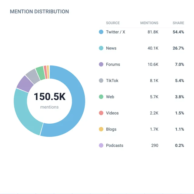This screenshot has width=194, height=194.
Task: Click the Videos red legend dot
Action: 101,113
